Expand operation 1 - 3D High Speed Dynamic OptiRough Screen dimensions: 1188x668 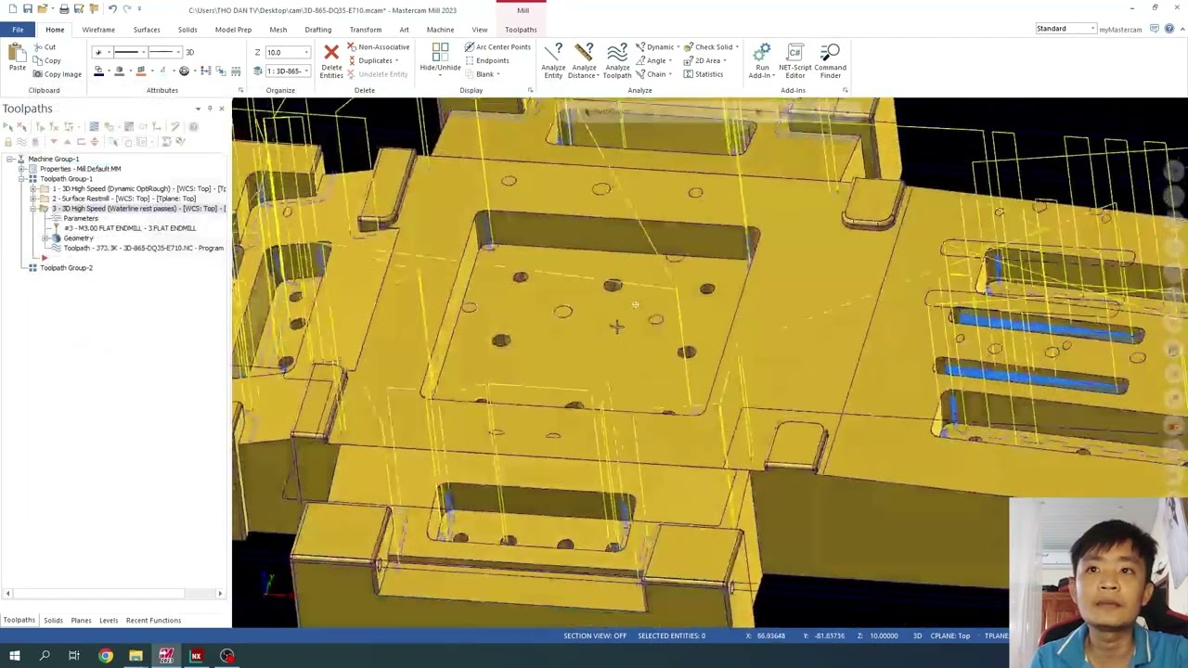tap(32, 188)
